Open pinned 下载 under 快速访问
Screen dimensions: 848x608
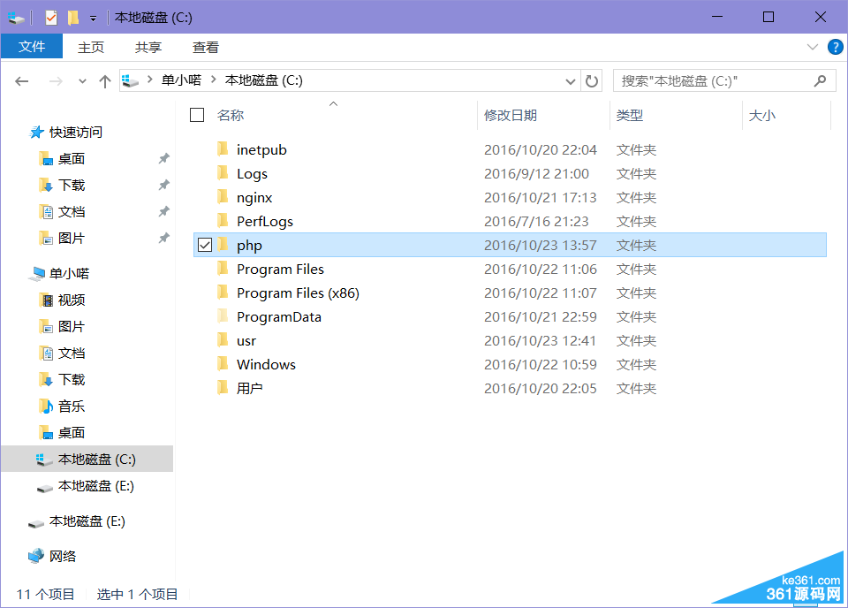point(72,185)
